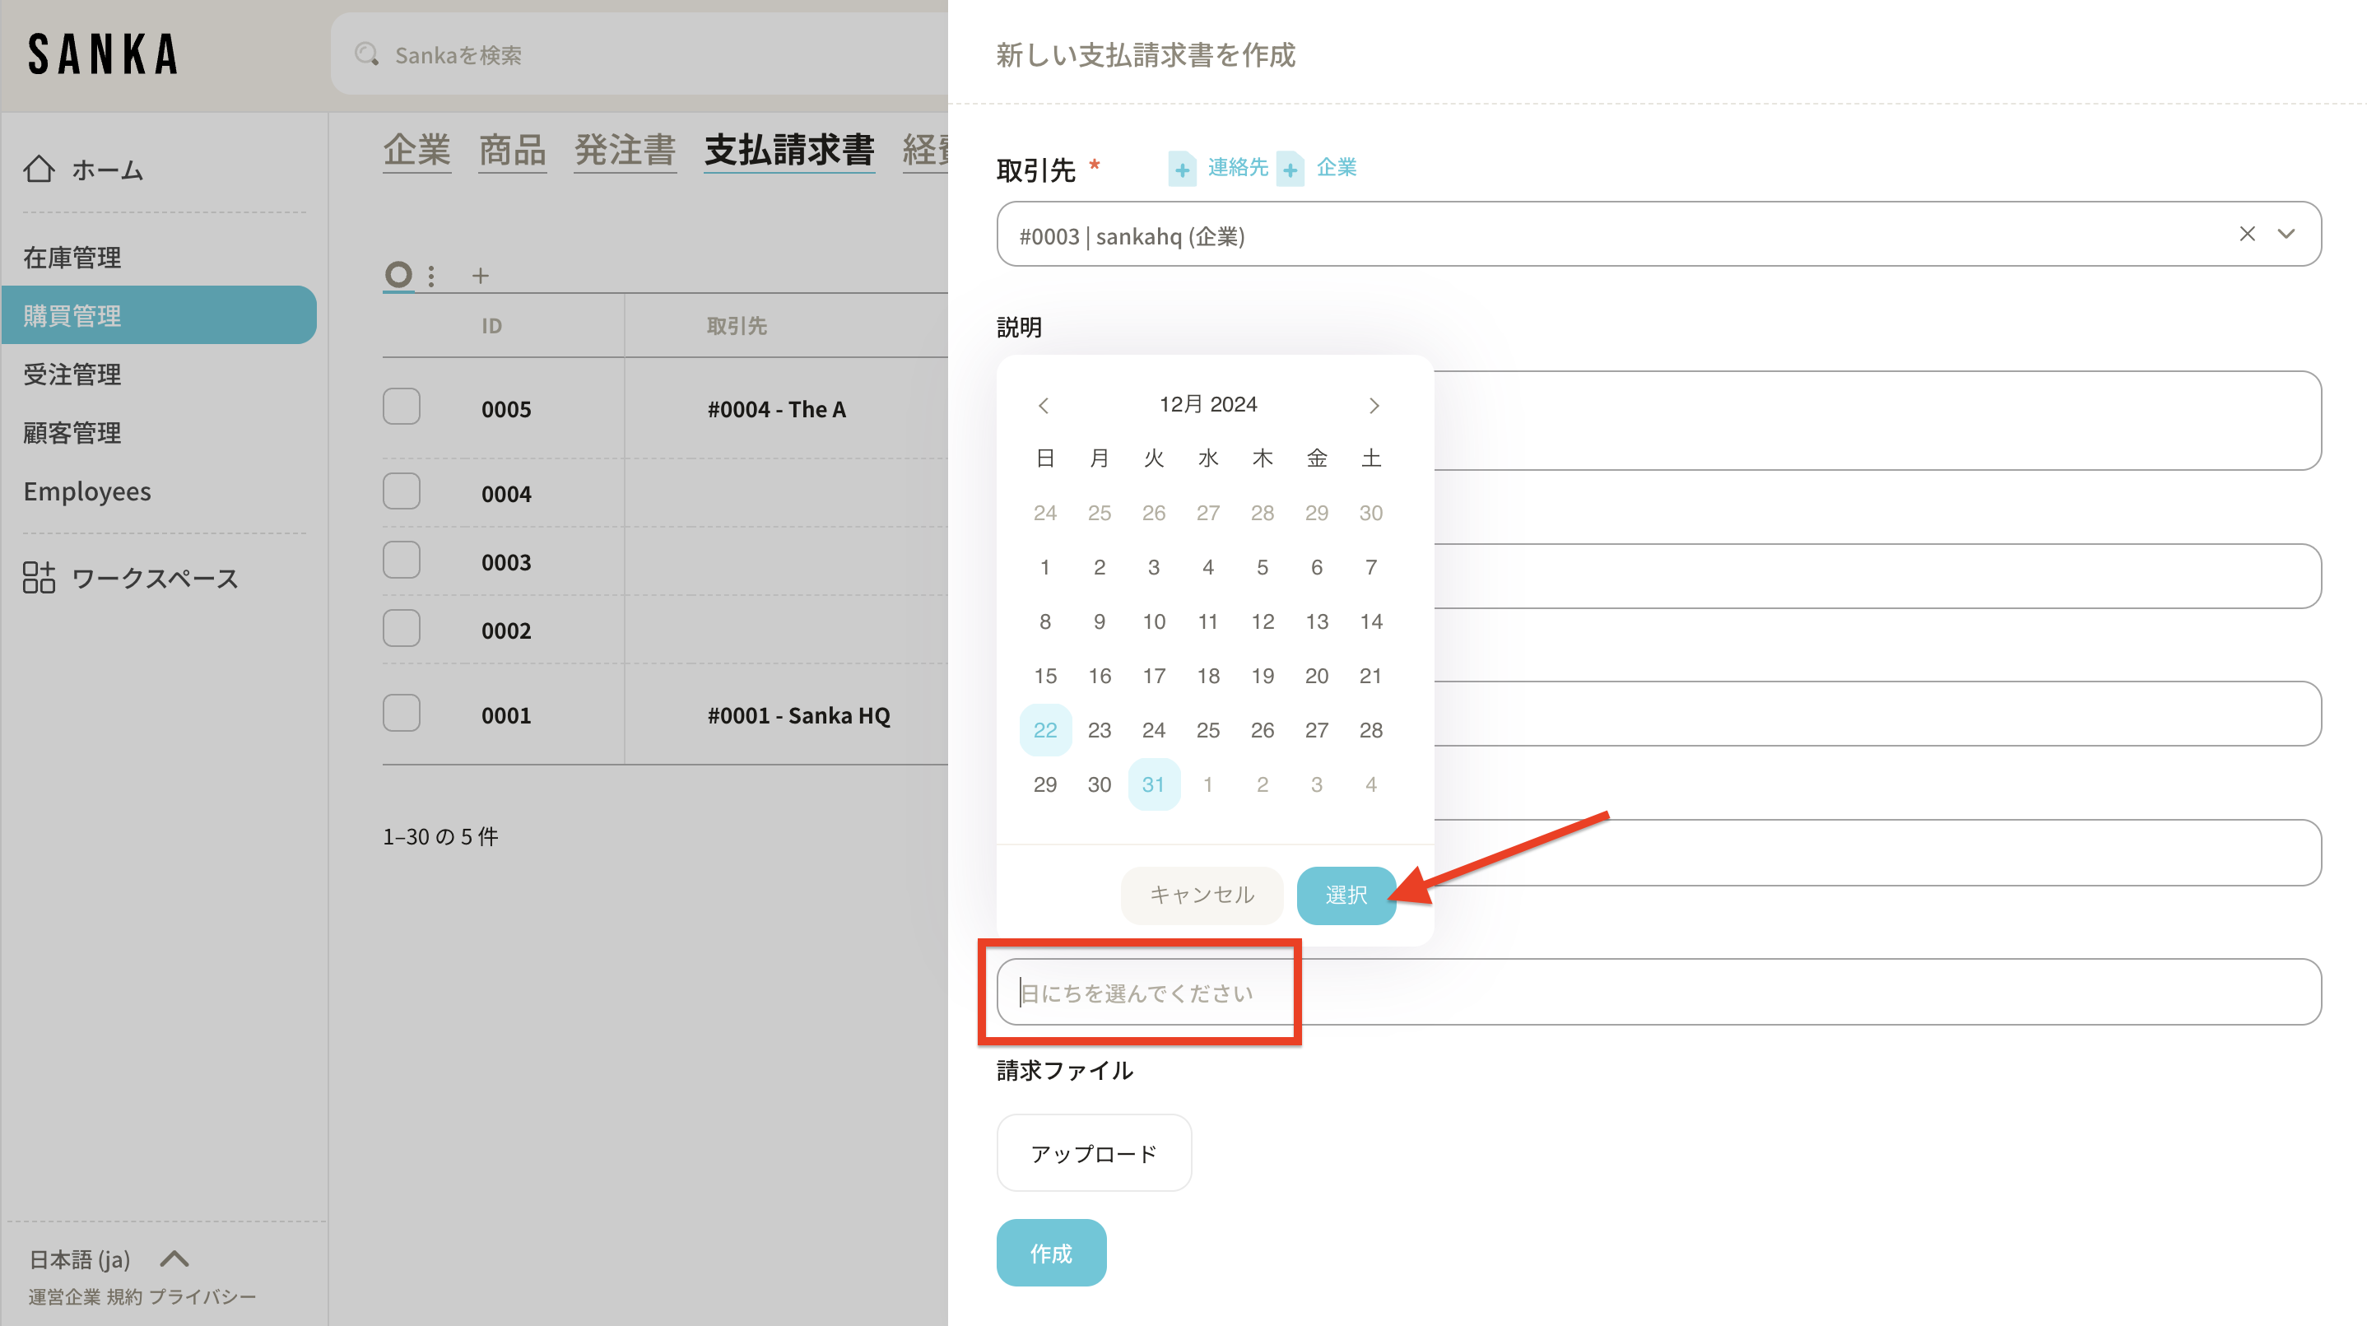Open 受注管理 in the sidebar menu
Screen dimensions: 2367x1326
pyautogui.click(x=72, y=374)
